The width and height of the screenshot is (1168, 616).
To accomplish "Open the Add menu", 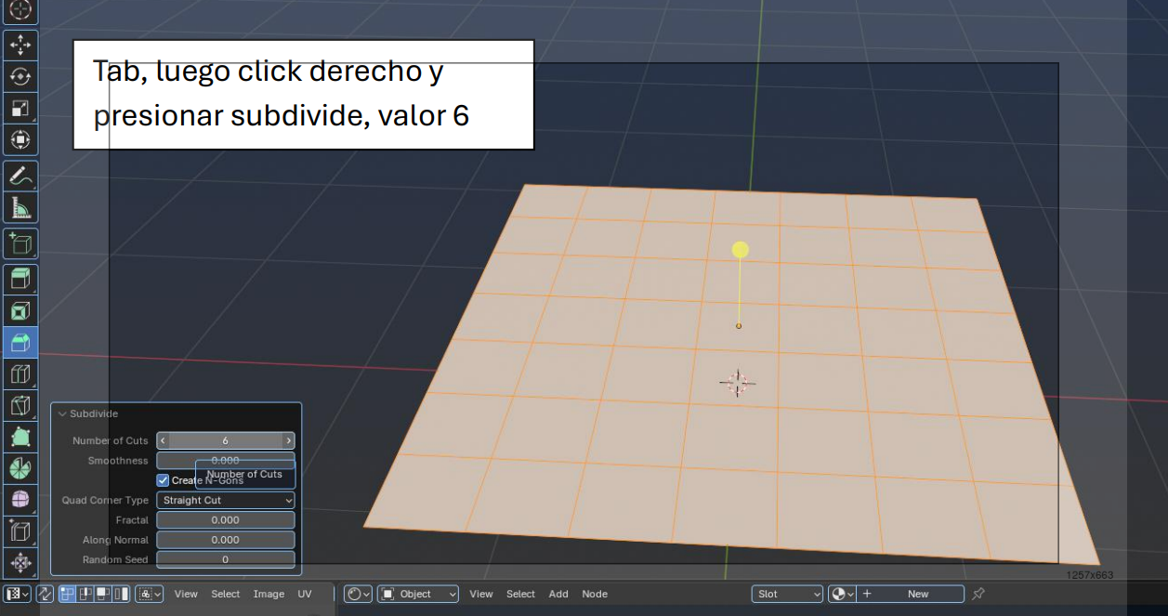I will (558, 594).
